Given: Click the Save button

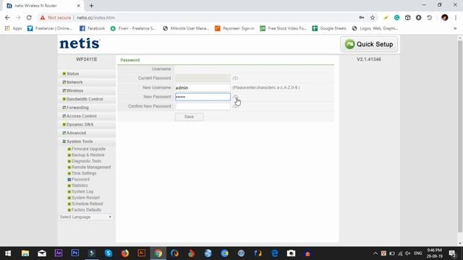Looking at the screenshot, I should pos(189,117).
